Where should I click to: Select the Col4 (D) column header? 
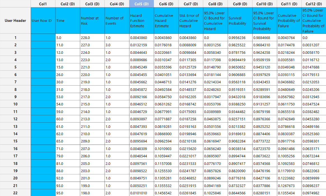click(117, 4)
